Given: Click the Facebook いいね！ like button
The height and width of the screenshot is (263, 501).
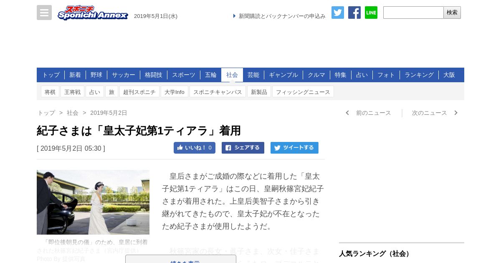Looking at the screenshot, I should [x=195, y=148].
